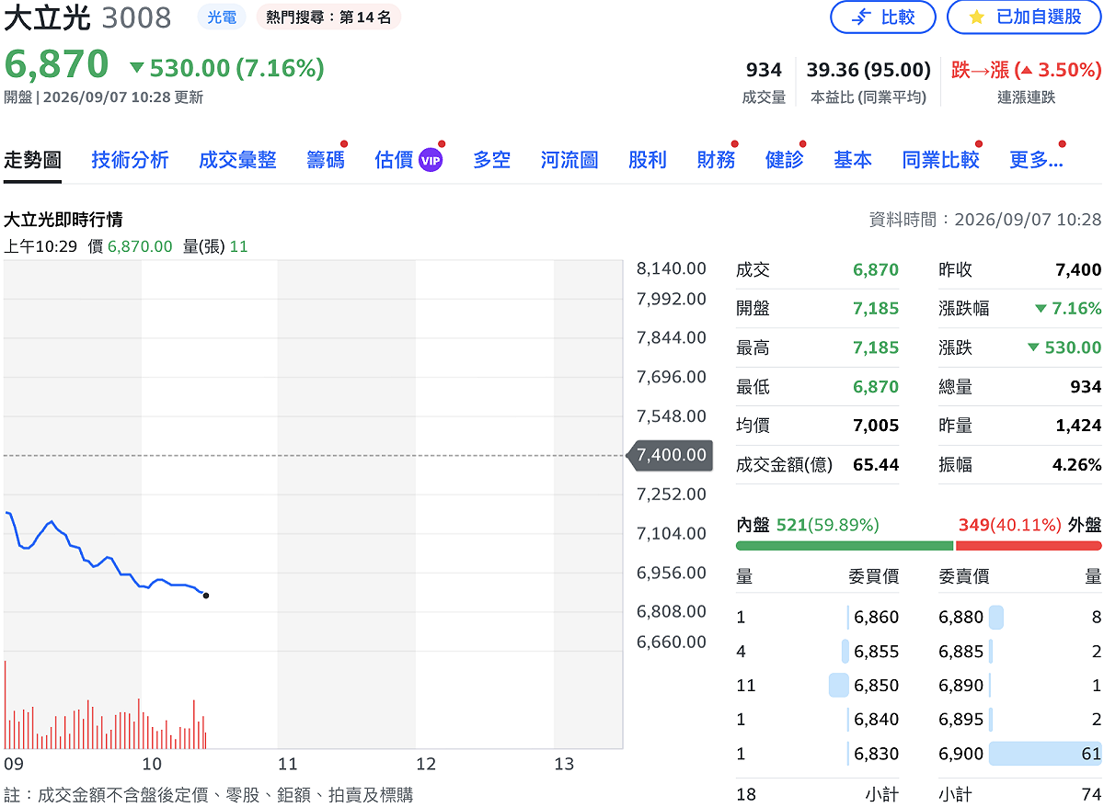Open the 股利 tab
The image size is (1104, 807).
point(648,160)
